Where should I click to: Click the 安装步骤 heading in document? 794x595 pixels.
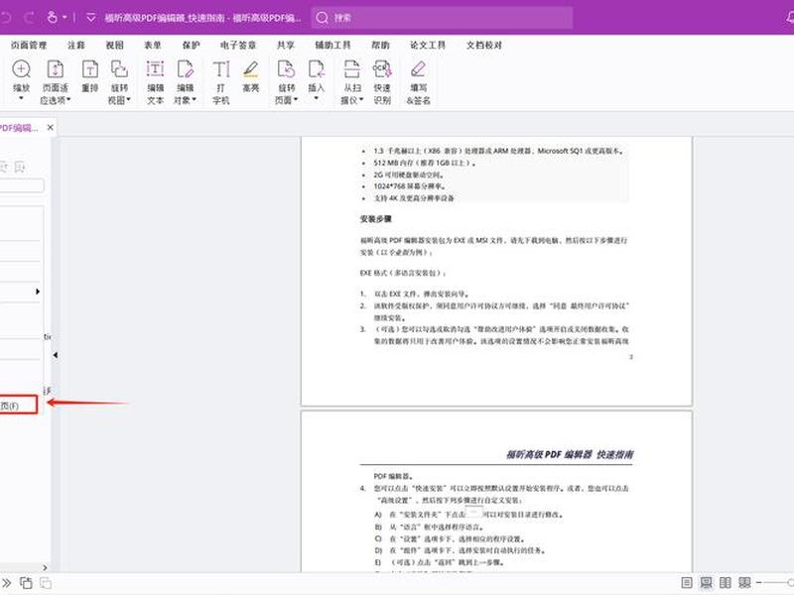tap(376, 219)
